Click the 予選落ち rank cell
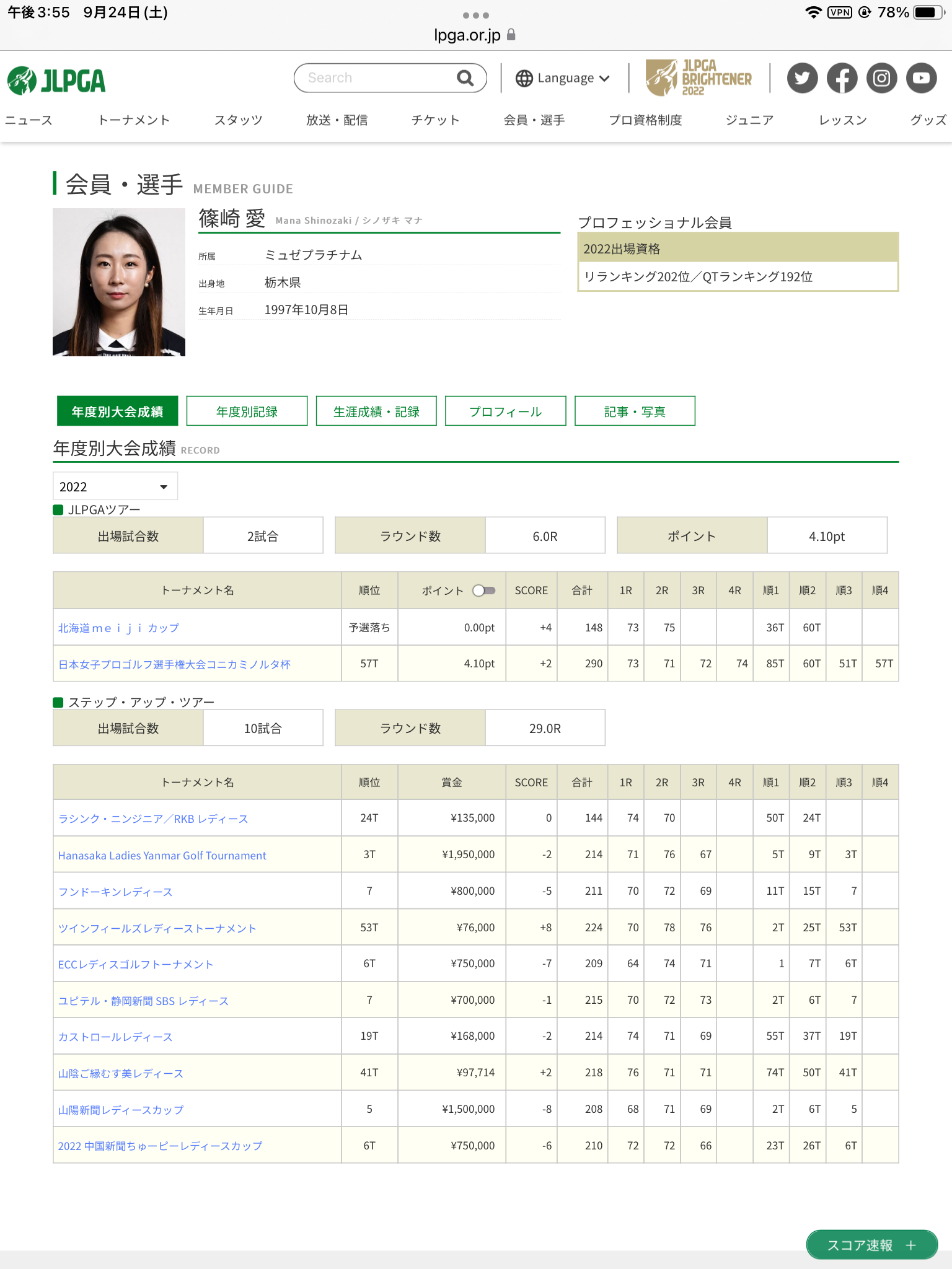This screenshot has width=952, height=1269. tap(369, 628)
